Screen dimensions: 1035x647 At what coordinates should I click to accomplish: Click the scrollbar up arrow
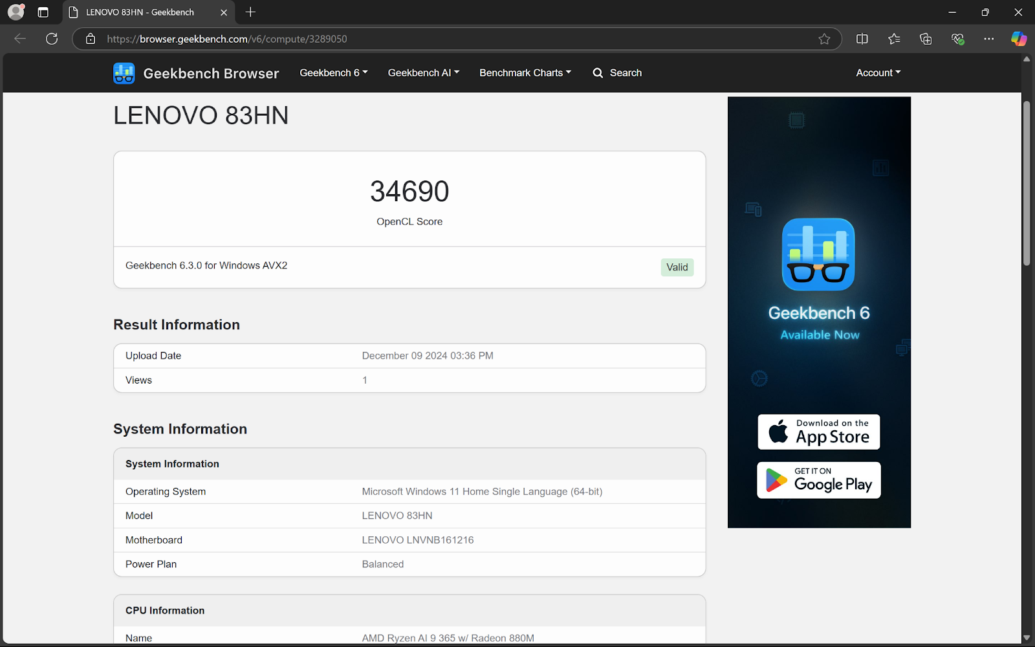1027,59
